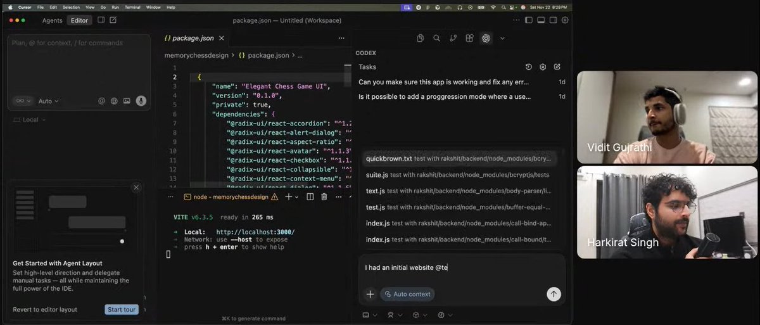Screen dimensions: 760x325
Task: Open new terminal profile dropdown chevron
Action: pyautogui.click(x=296, y=197)
